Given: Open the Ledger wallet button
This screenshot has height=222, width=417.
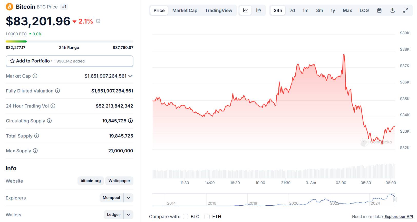Looking at the screenshot, I should (x=113, y=215).
